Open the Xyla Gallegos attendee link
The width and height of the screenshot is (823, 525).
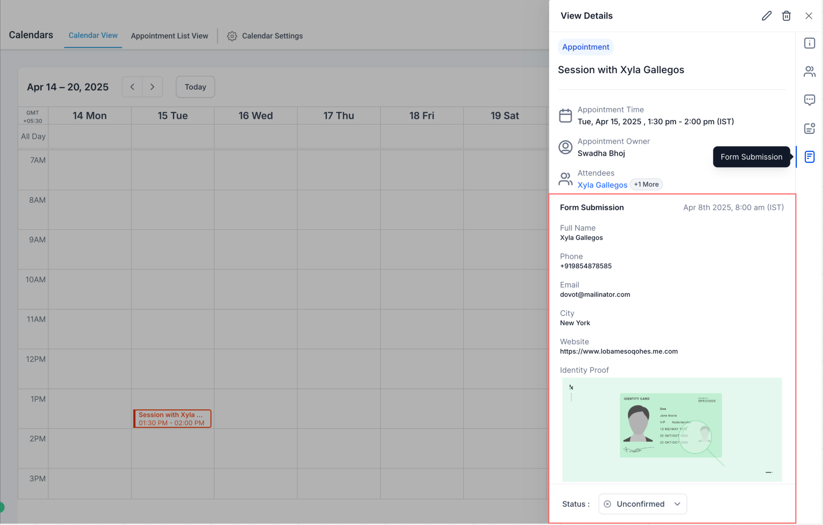click(x=602, y=185)
